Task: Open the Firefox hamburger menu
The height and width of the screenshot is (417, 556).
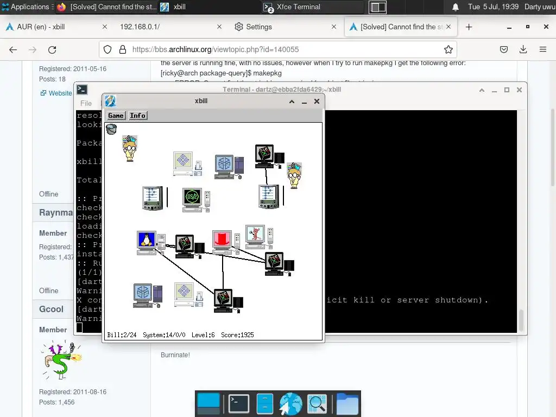Action: point(543,49)
